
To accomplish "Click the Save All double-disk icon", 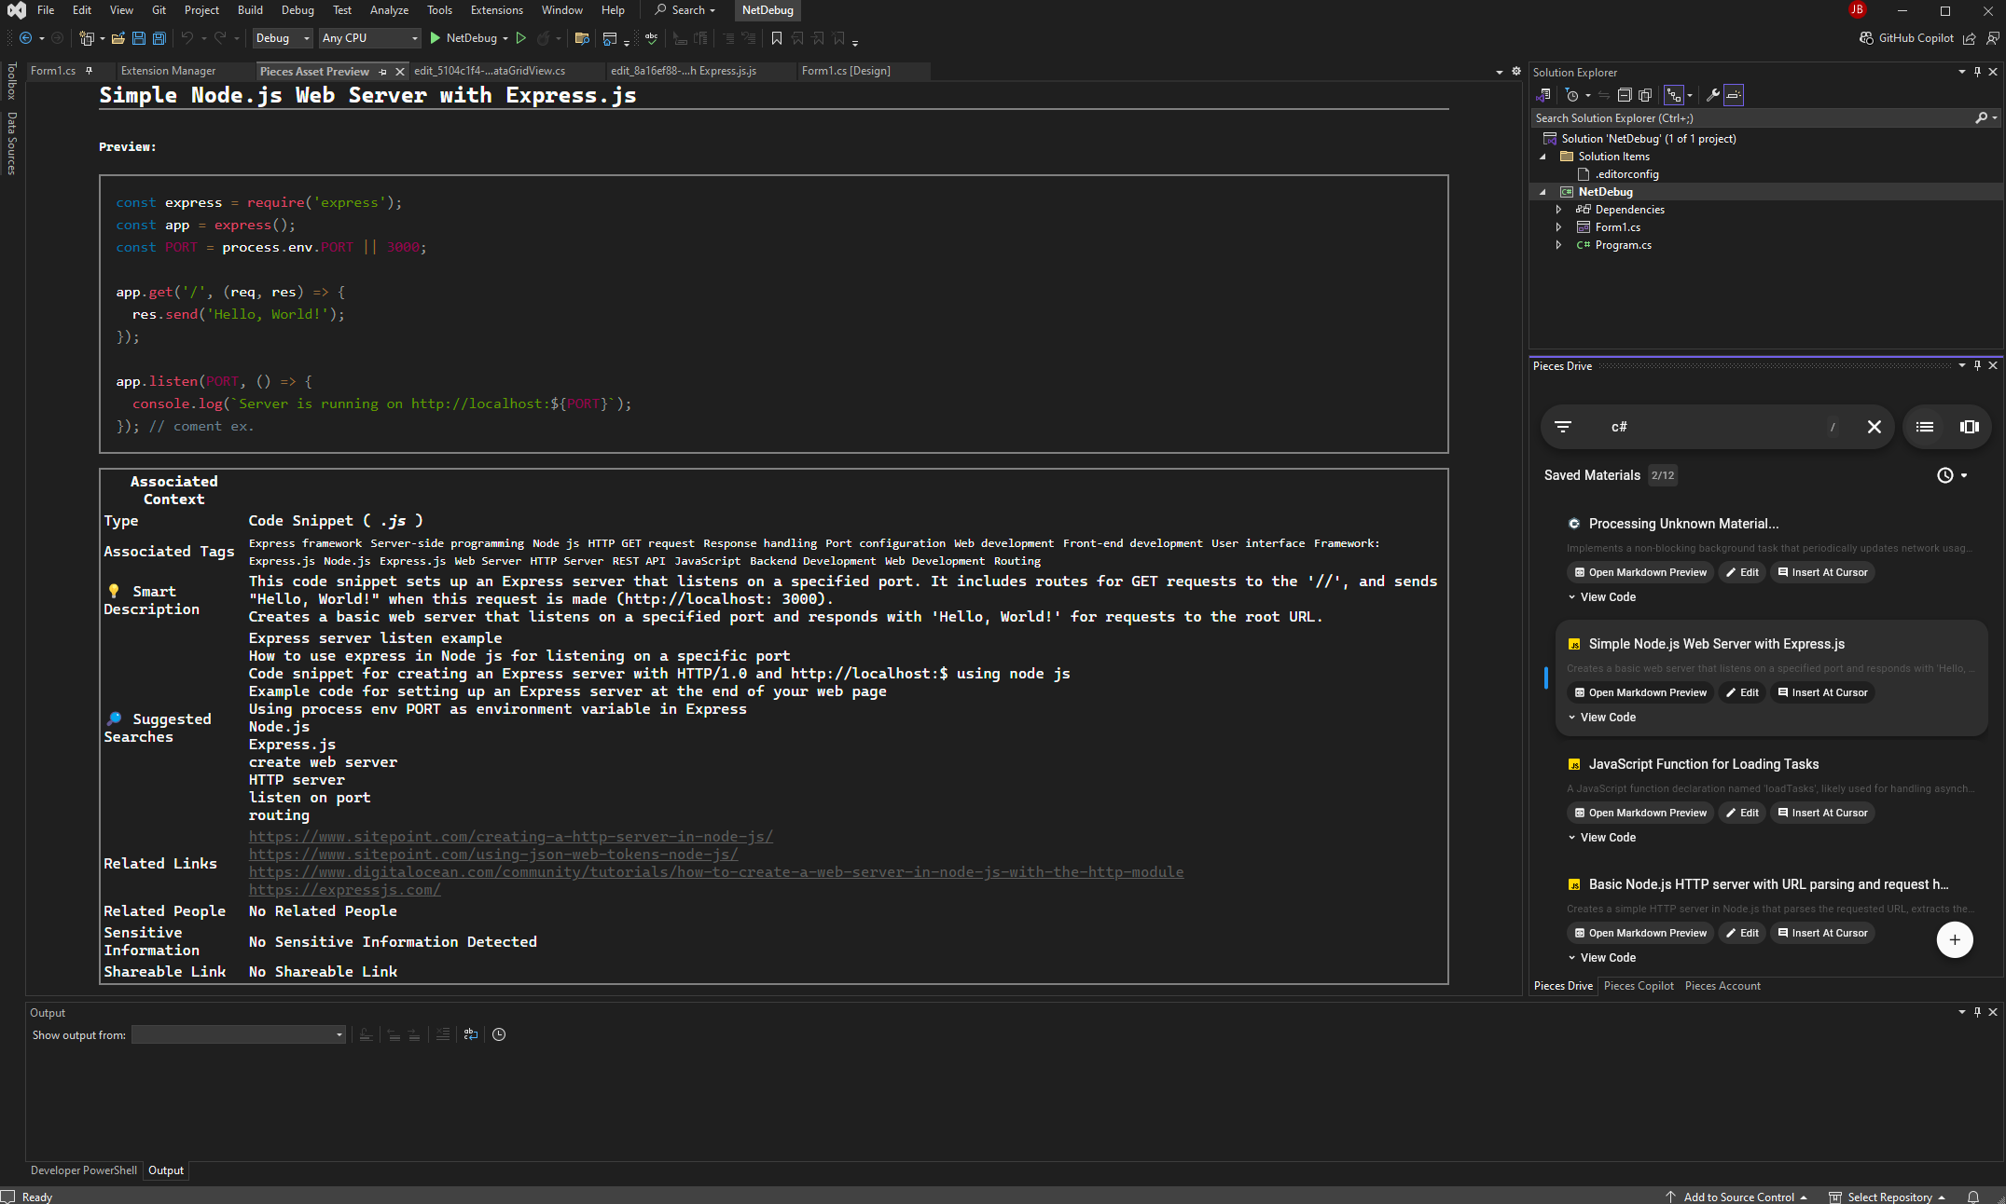I will (x=159, y=38).
